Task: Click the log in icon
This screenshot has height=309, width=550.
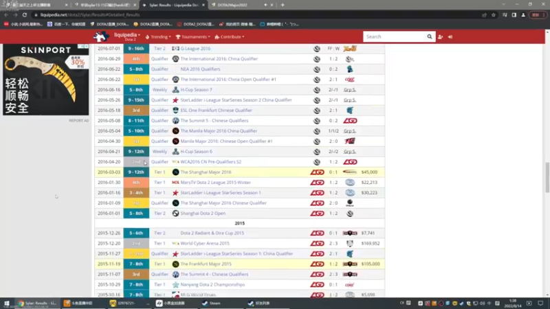Action: (x=450, y=37)
